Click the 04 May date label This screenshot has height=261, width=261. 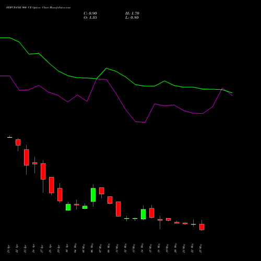(x=75, y=248)
